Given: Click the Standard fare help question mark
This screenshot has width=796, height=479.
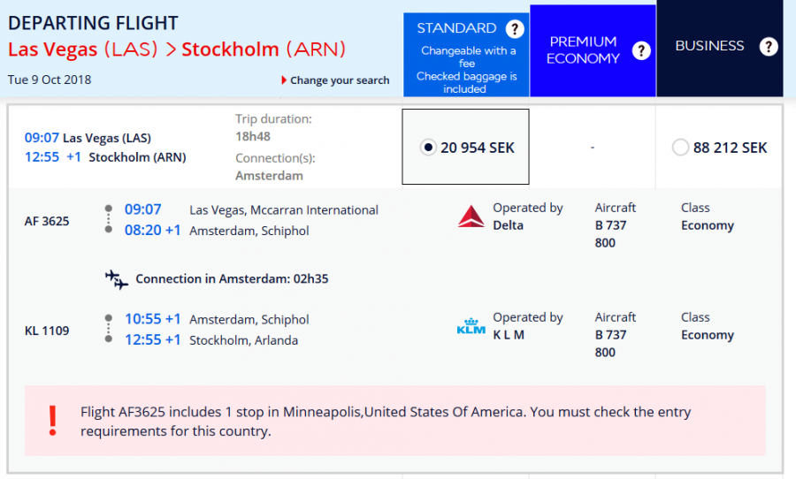Looking at the screenshot, I should (x=515, y=29).
